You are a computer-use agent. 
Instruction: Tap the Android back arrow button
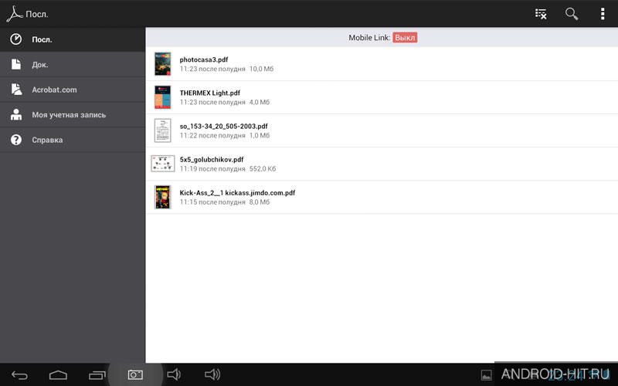point(20,375)
